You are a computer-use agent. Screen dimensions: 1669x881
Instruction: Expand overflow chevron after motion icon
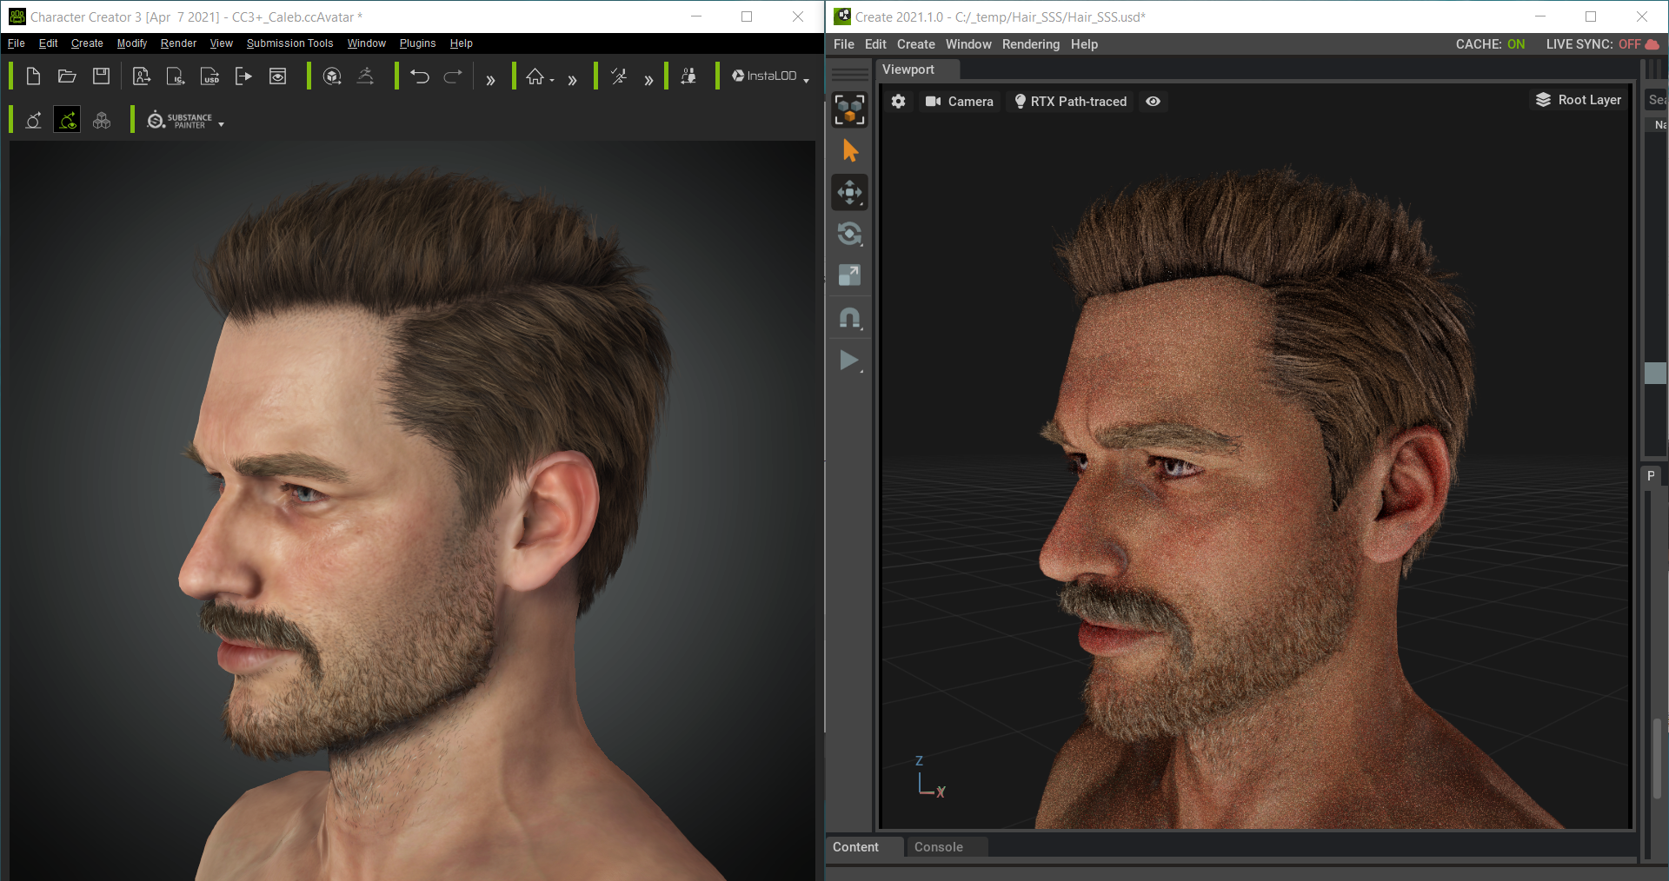point(648,80)
